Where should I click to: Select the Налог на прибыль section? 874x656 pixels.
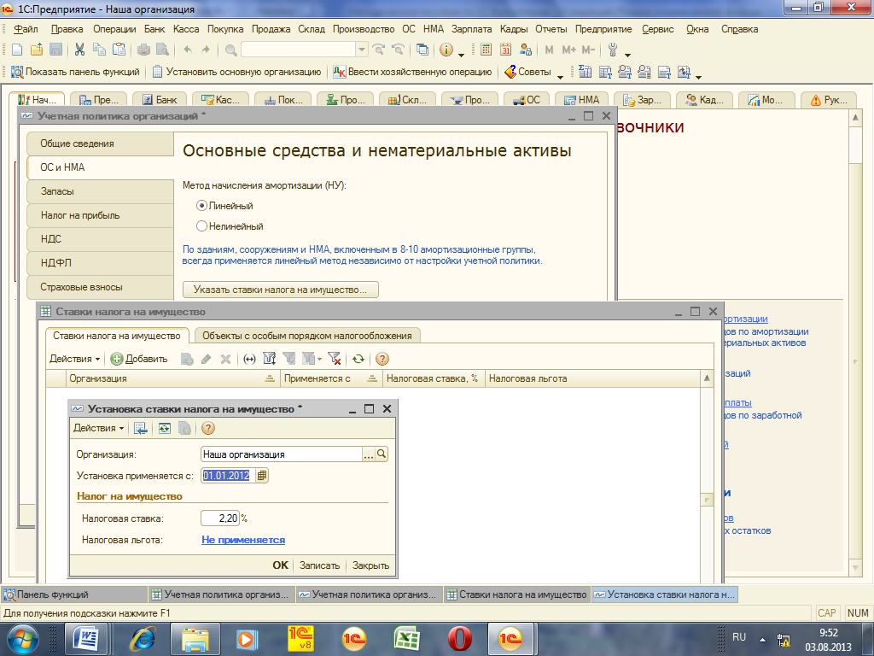(x=100, y=215)
